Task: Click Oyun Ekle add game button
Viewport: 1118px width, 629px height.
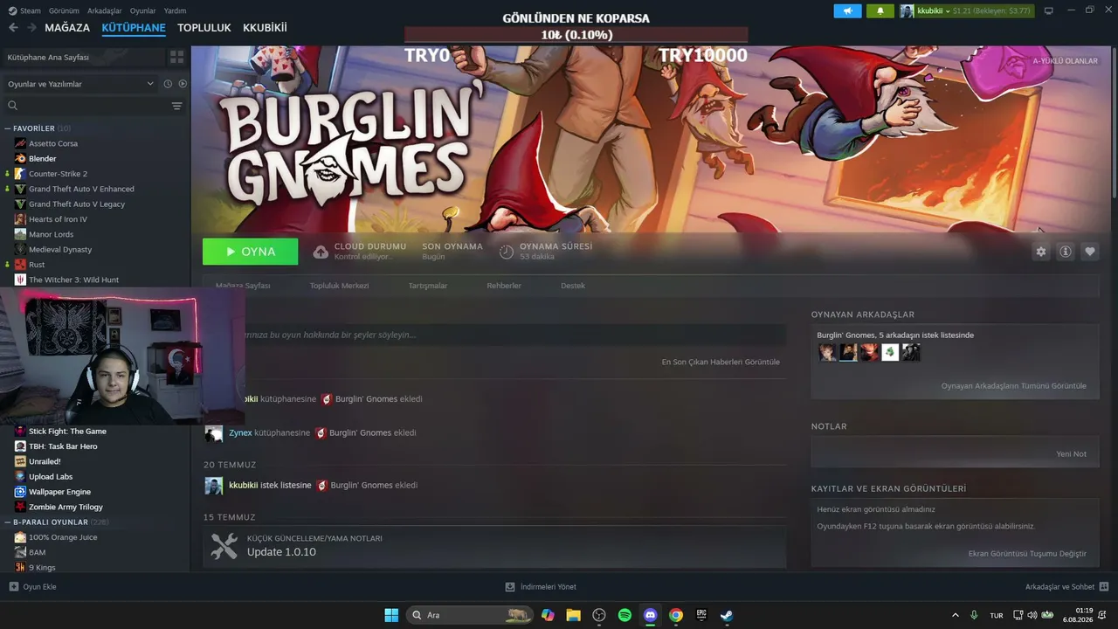Action: (32, 586)
